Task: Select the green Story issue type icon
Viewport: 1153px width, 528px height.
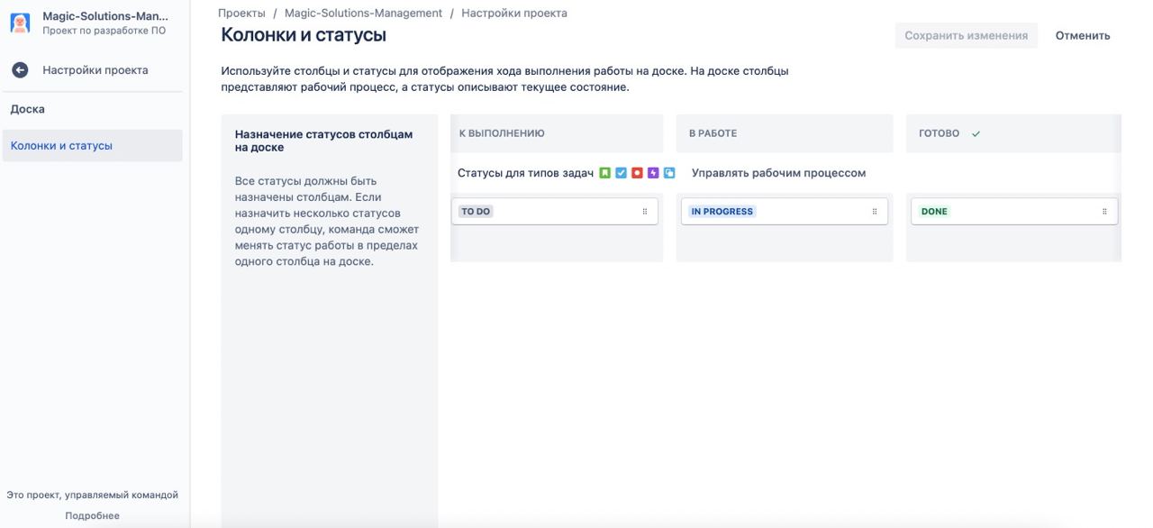Action: tap(605, 173)
